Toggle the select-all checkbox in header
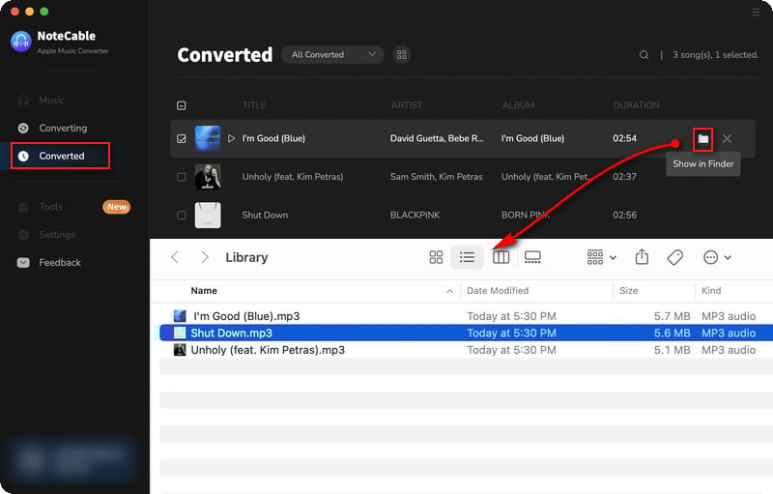The height and width of the screenshot is (494, 773). click(182, 105)
